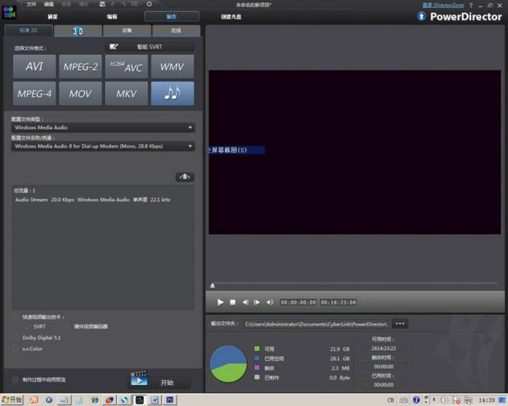The height and width of the screenshot is (406, 508).
Task: Open the Edit menu in the menu bar
Action: (x=49, y=4)
